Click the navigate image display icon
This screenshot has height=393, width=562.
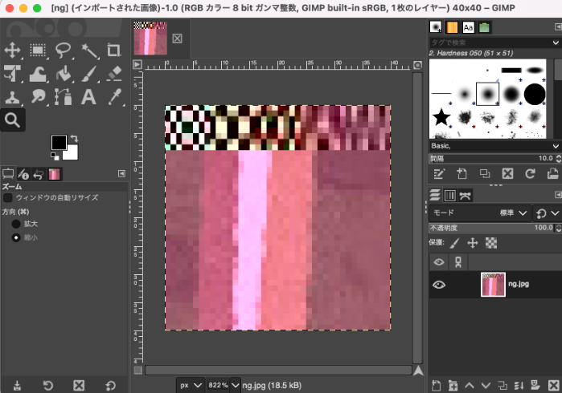[418, 371]
